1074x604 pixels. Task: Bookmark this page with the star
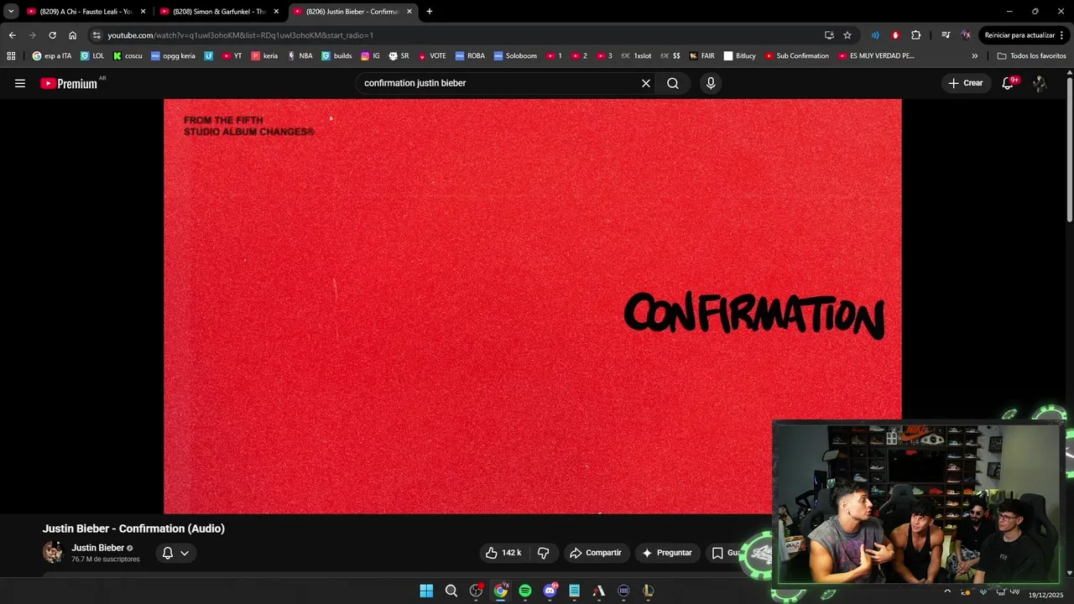847,35
